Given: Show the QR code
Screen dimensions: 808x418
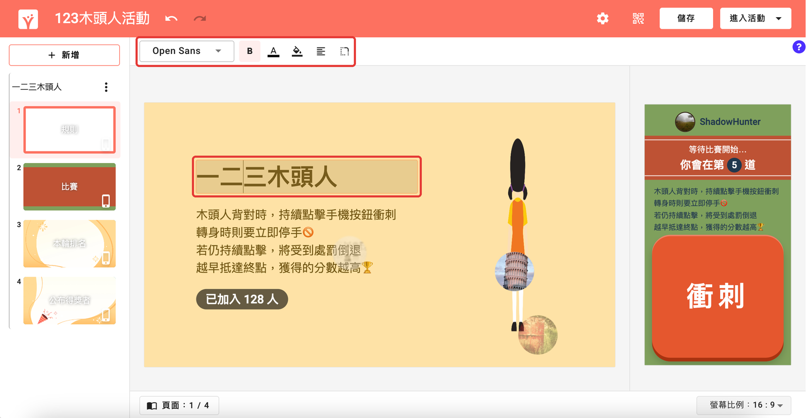Looking at the screenshot, I should (x=638, y=19).
